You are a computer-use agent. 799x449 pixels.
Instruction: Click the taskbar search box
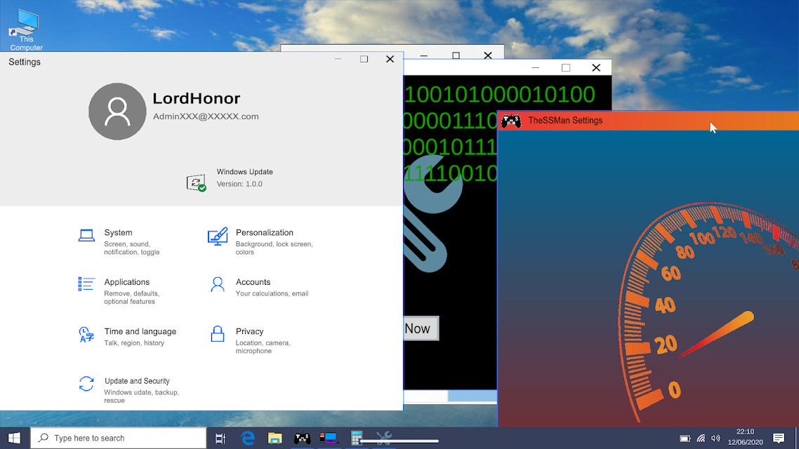119,438
